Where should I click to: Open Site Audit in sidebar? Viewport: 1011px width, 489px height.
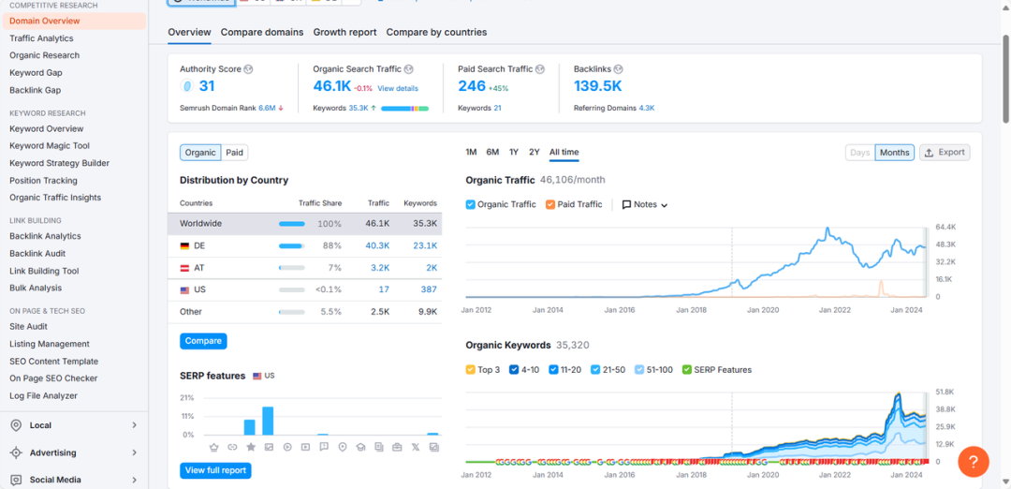coord(28,326)
